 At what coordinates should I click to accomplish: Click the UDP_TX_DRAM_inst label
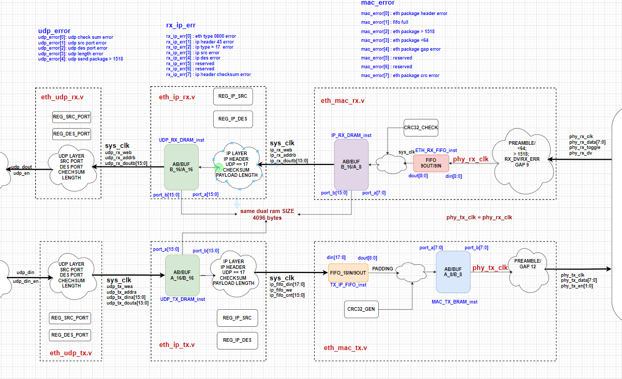pyautogui.click(x=183, y=299)
